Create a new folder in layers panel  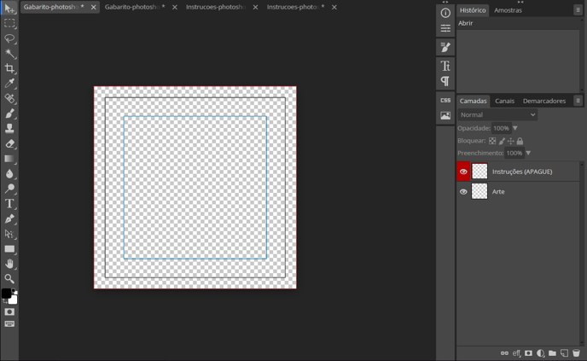552,352
